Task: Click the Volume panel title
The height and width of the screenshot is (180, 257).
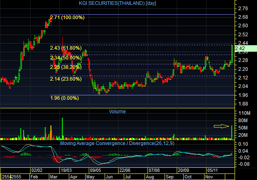Action: click(x=117, y=112)
